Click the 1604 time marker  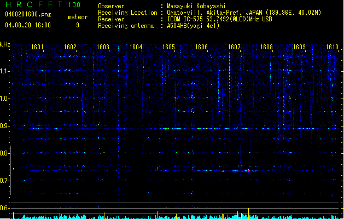pos(136,47)
